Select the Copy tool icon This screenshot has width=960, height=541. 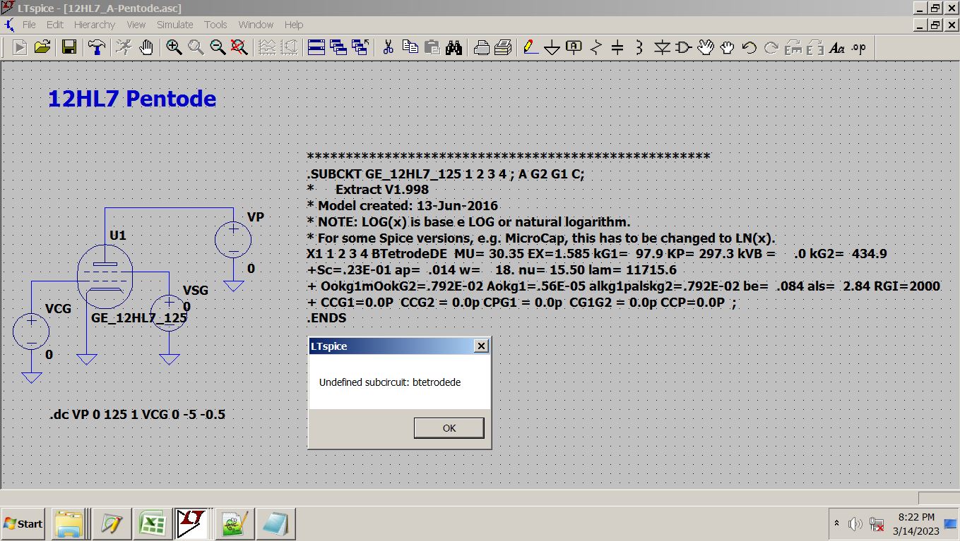[x=410, y=47]
